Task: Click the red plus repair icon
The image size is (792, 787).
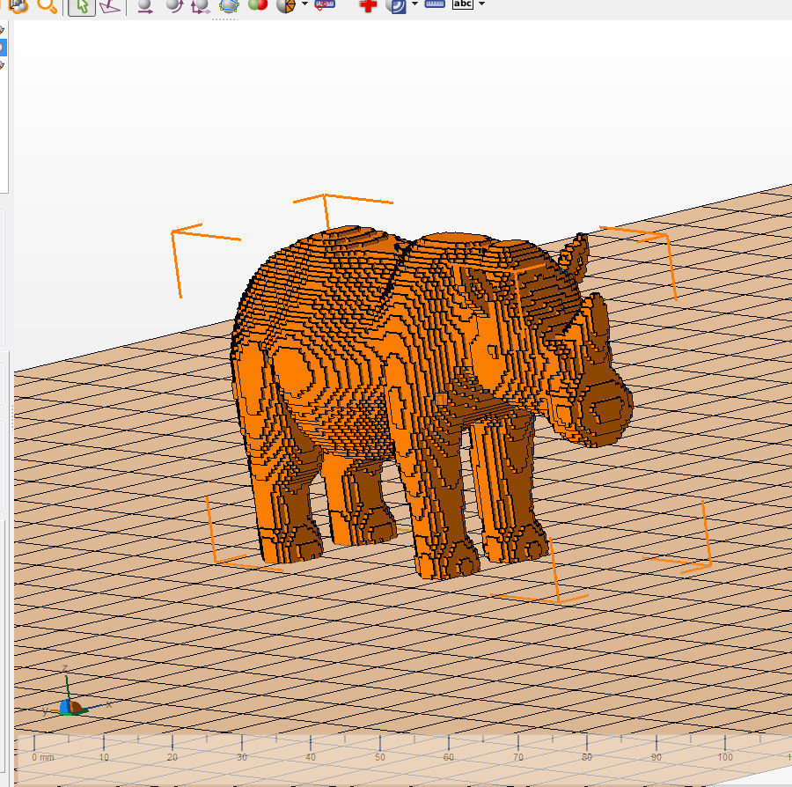Action: 368,5
